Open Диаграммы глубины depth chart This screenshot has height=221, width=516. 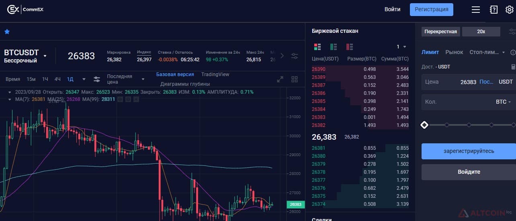click(185, 84)
